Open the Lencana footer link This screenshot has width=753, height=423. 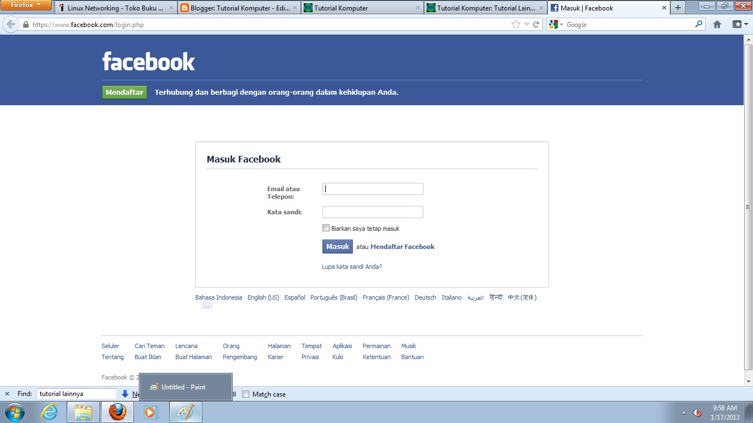[x=186, y=346]
